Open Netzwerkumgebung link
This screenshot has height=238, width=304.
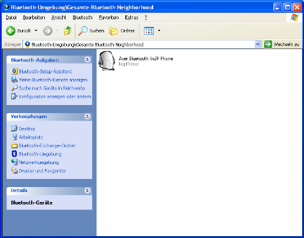[39, 162]
